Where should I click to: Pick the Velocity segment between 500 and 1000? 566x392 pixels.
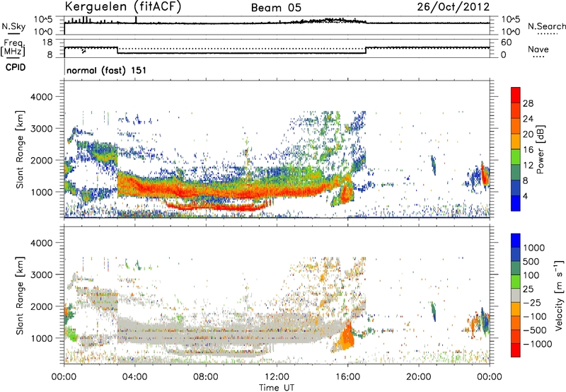pos(516,254)
